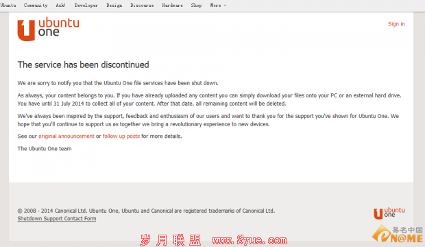Click paragraph starting 'We've always been inspired'
Screen dimensions: 425x247
pyautogui.click(x=208, y=120)
